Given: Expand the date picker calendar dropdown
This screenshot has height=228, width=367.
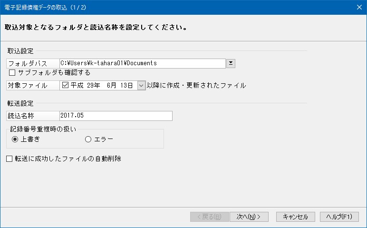Looking at the screenshot, I should (x=141, y=86).
